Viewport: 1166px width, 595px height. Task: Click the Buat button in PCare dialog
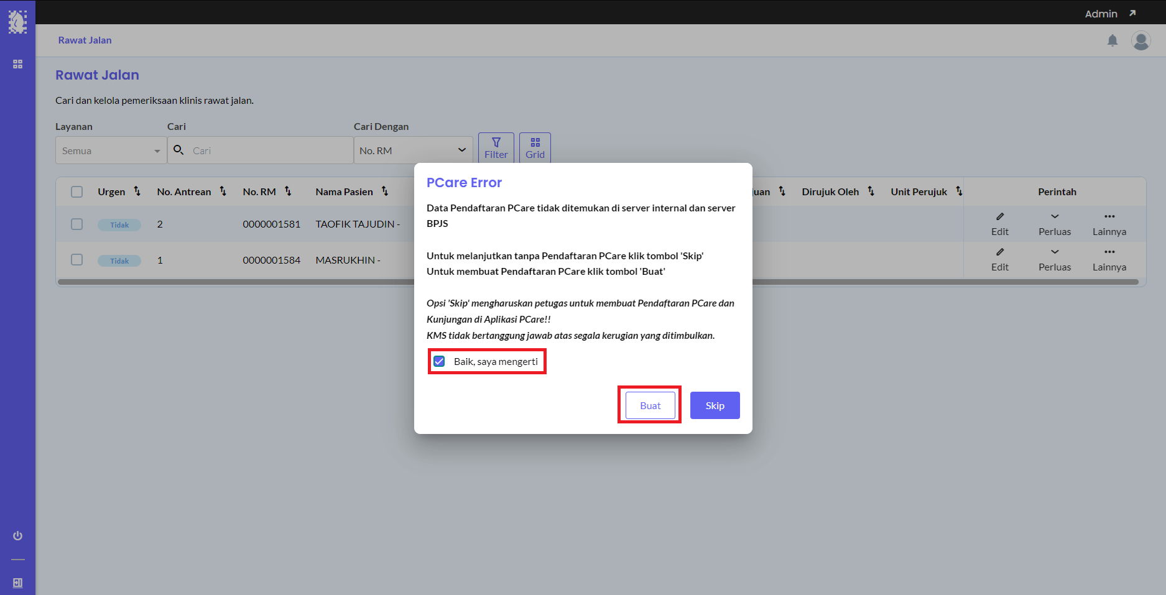tap(650, 405)
